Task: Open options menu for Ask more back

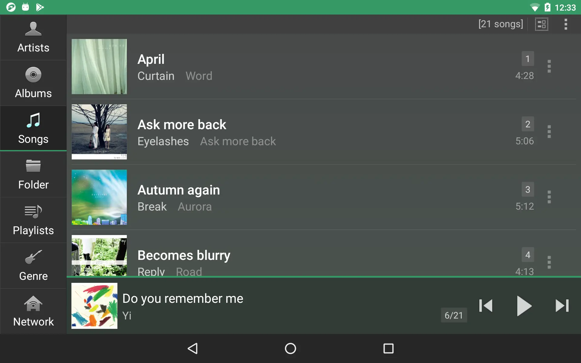Action: 549,132
